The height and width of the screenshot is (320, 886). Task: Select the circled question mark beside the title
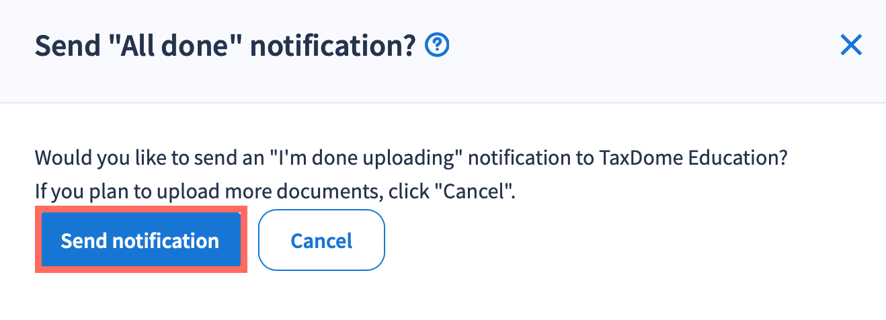[x=438, y=46]
